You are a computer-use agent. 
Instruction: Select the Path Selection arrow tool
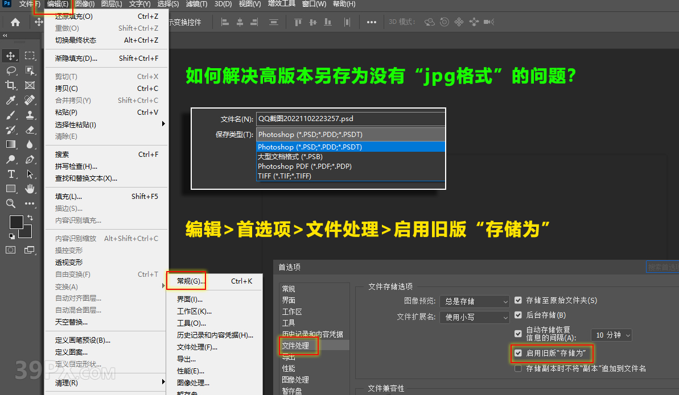point(30,174)
